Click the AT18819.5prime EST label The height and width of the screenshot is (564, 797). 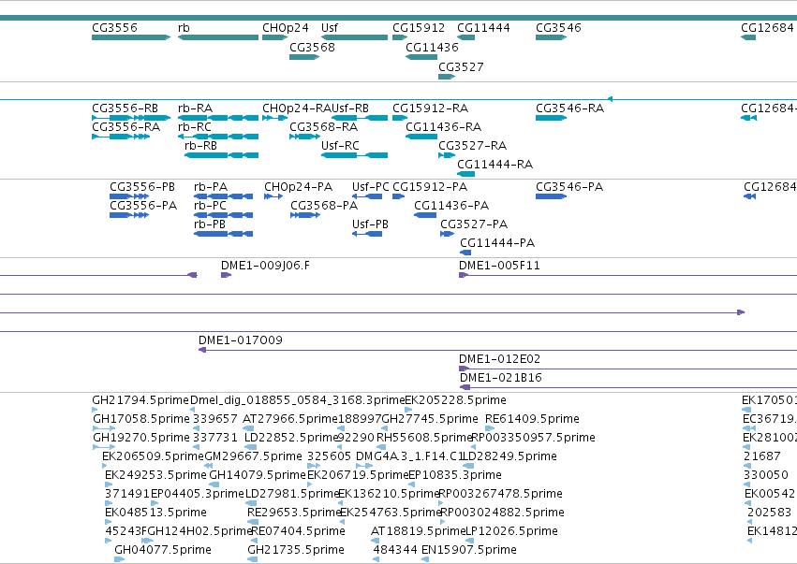pos(419,531)
